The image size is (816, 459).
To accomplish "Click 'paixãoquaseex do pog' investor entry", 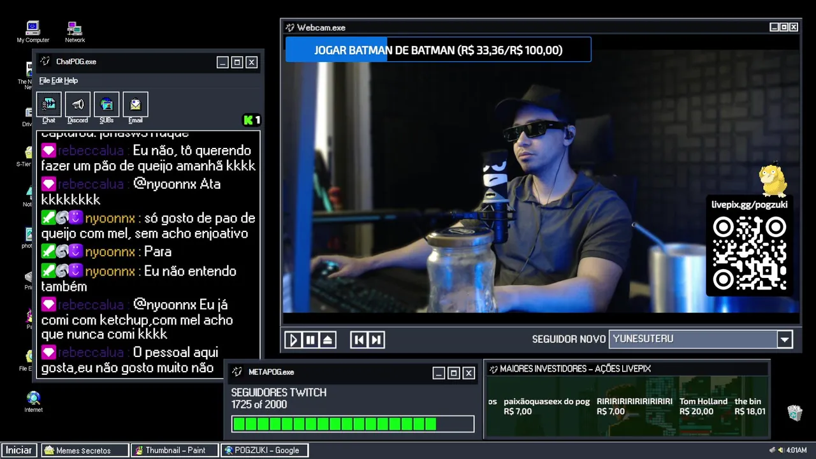I will point(547,406).
